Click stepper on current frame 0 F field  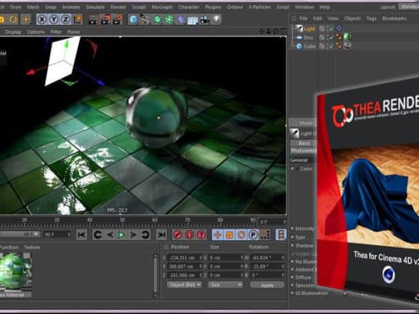[x=284, y=221]
